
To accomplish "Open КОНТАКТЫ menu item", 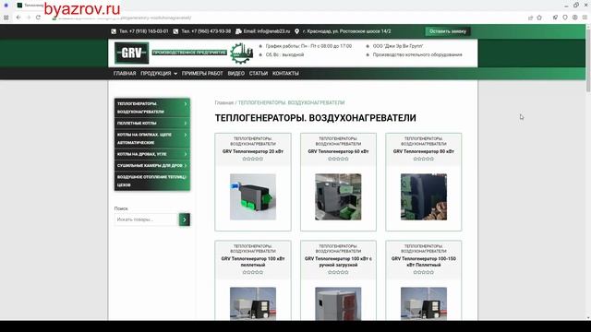I will point(285,74).
